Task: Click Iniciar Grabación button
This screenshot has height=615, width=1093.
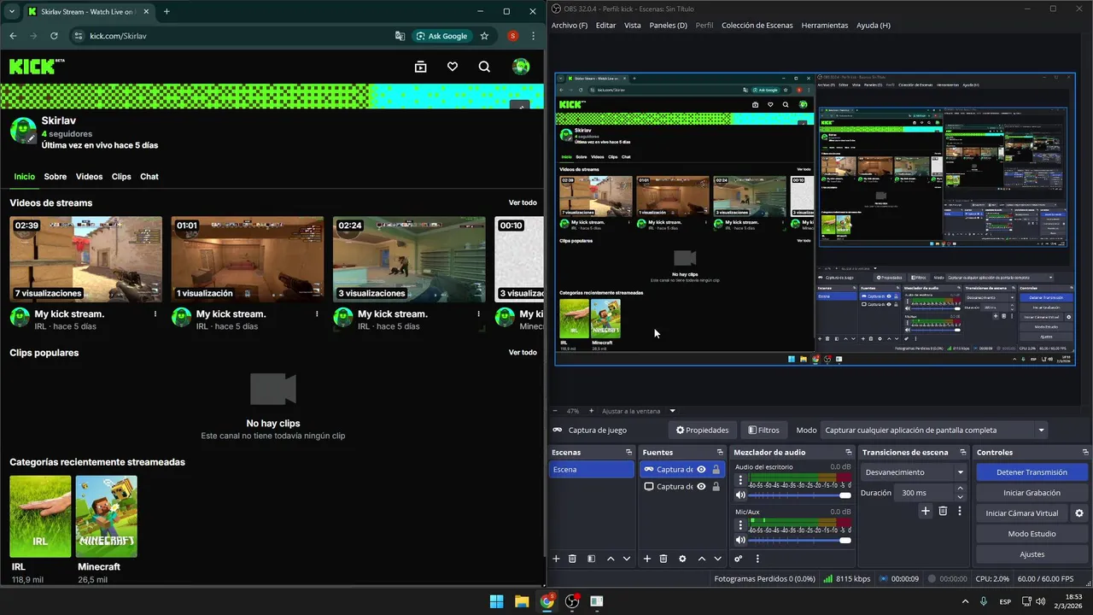Action: point(1032,493)
